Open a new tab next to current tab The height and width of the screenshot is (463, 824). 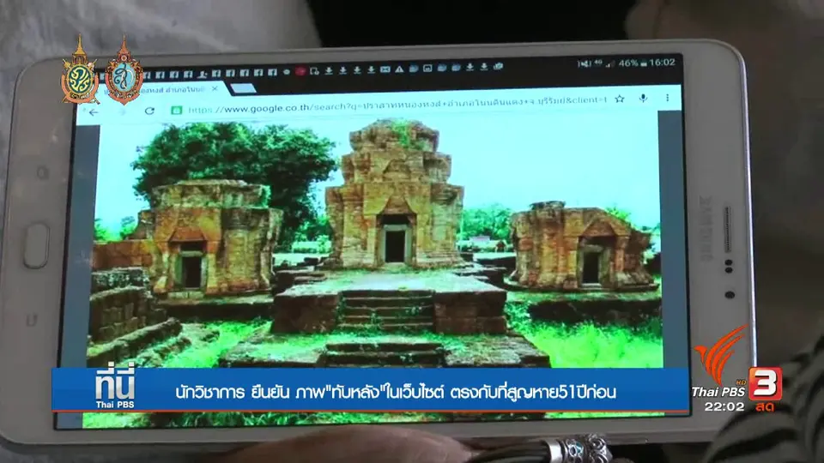(243, 88)
